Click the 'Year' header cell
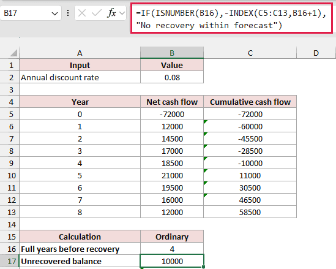The width and height of the screenshot is (336, 269). point(80,102)
